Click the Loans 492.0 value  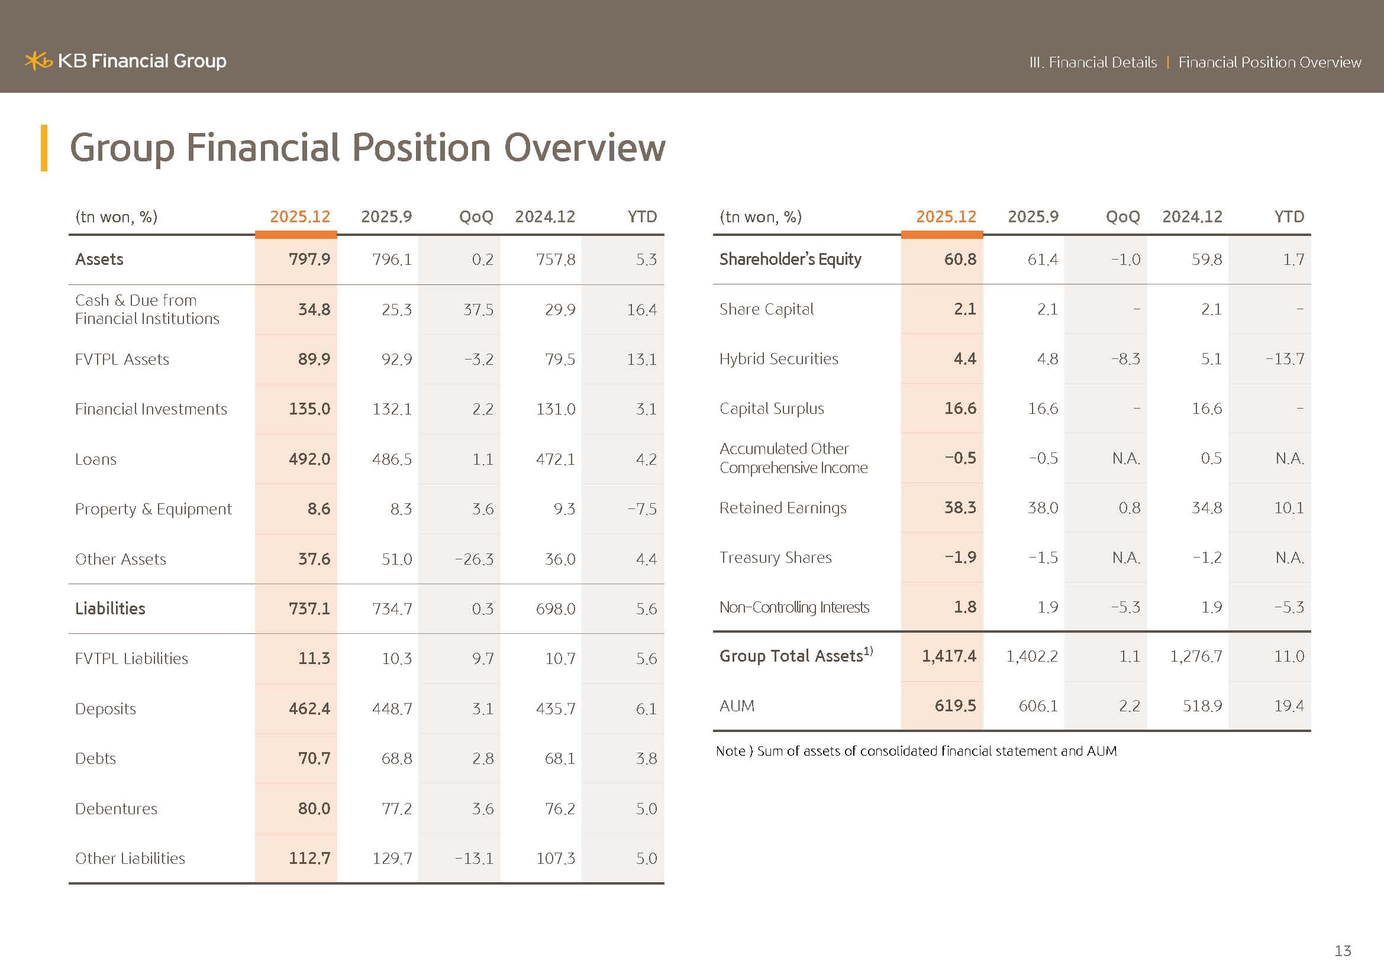point(309,459)
